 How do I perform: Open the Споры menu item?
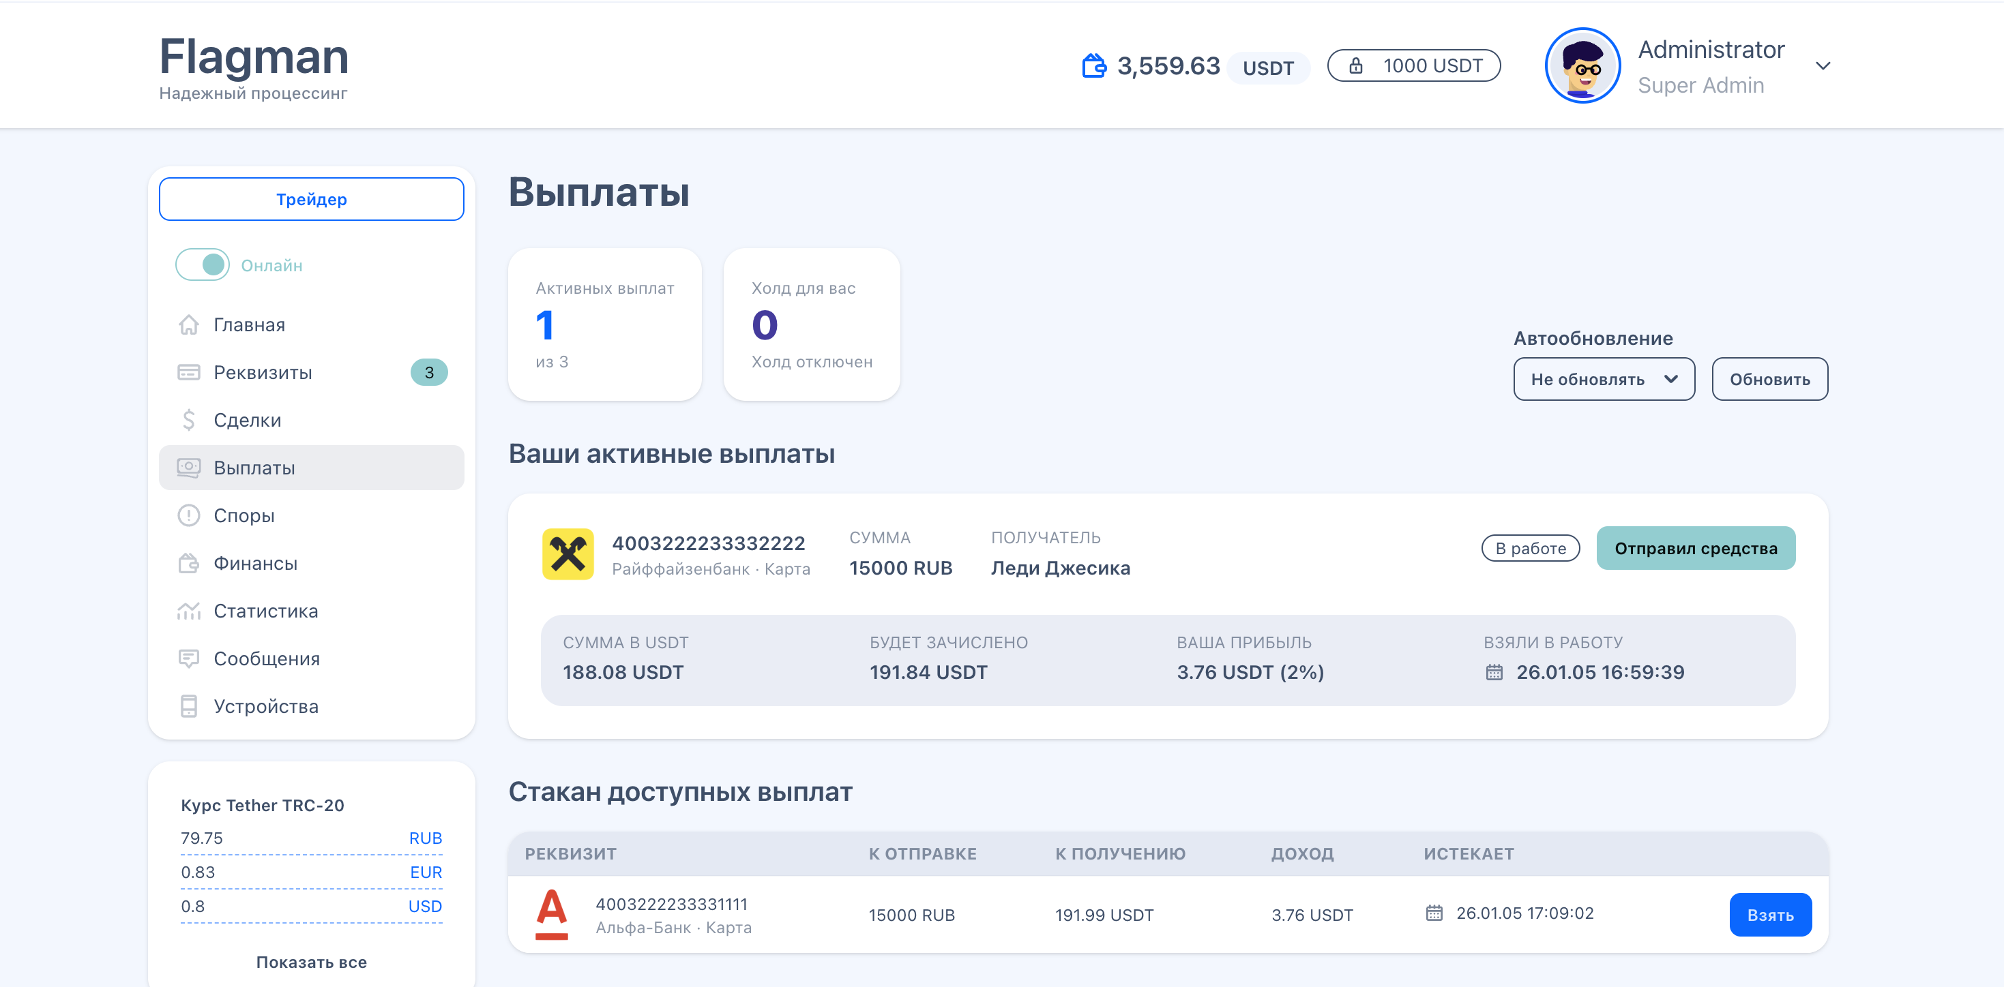pos(244,516)
